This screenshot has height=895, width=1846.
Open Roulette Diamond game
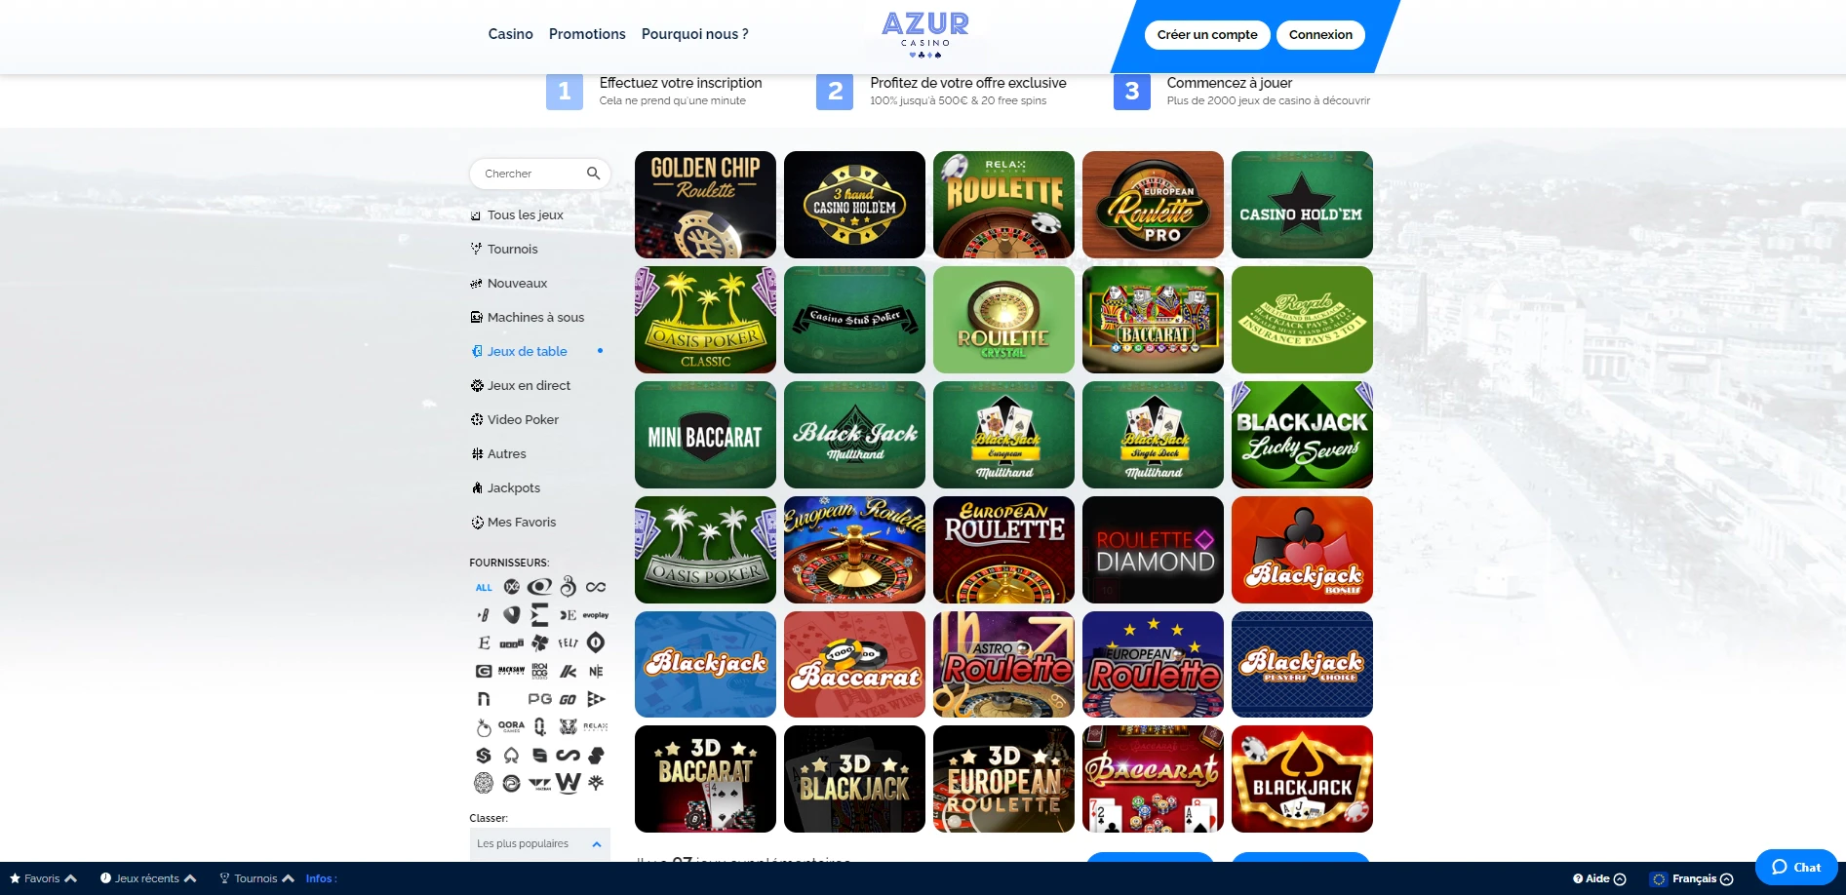[1153, 550]
